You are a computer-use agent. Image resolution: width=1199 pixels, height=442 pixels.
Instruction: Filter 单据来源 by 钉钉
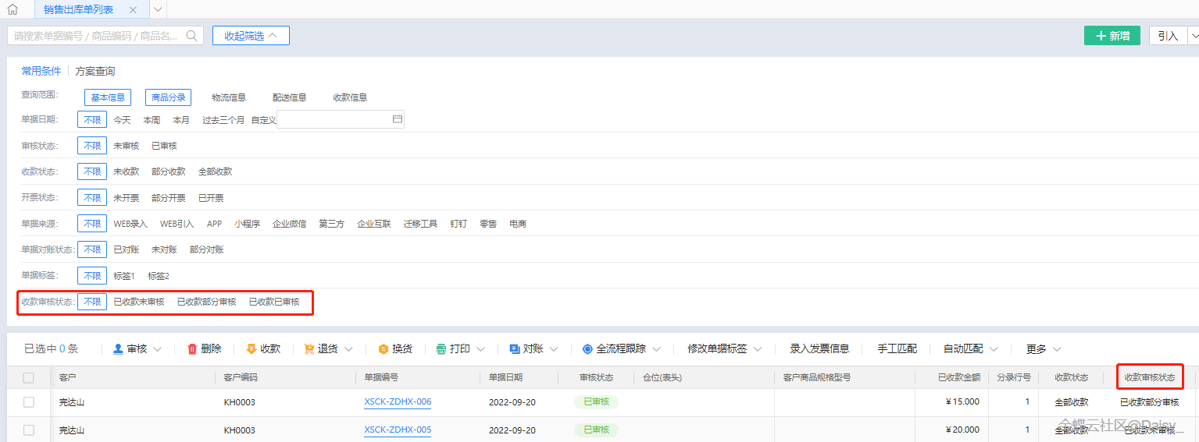459,224
